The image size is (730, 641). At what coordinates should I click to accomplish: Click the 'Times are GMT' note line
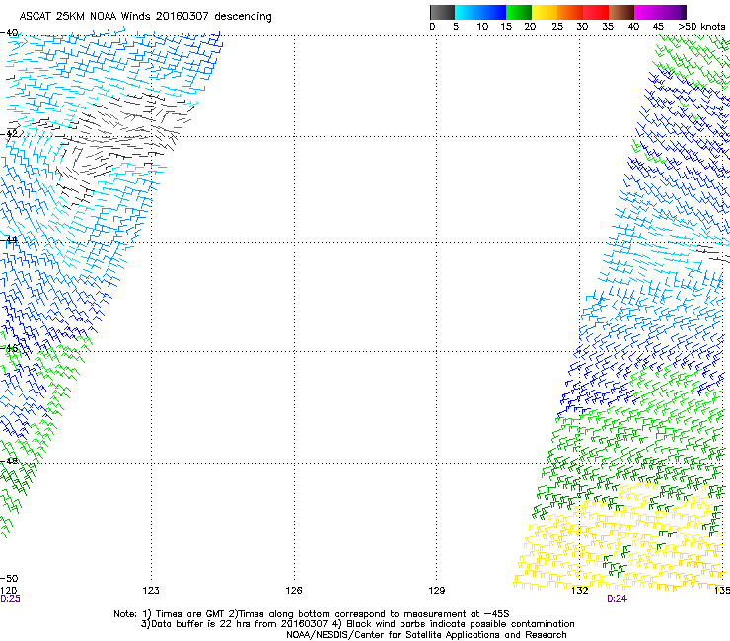(312, 614)
